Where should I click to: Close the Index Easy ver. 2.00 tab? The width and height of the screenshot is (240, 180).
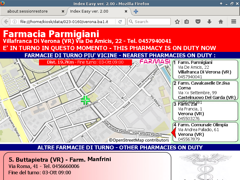point(126,11)
